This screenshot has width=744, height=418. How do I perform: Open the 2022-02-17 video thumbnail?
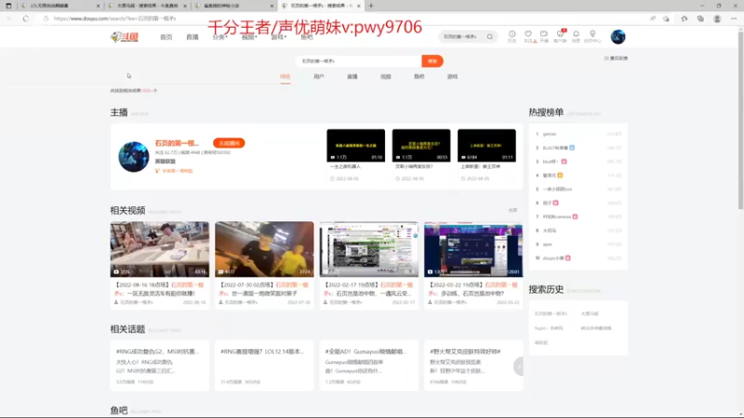[368, 249]
